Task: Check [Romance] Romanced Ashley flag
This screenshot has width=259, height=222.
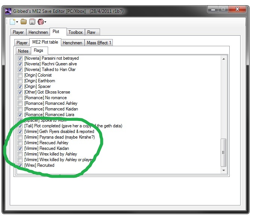Action: coord(20,103)
